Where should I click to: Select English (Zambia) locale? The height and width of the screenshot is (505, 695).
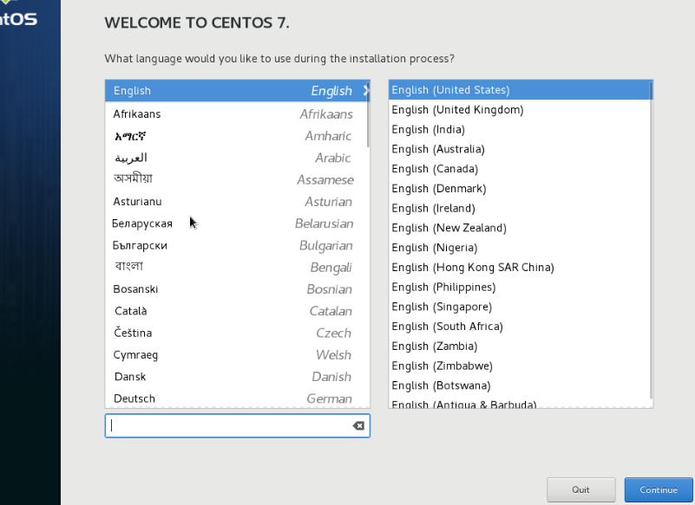519,346
